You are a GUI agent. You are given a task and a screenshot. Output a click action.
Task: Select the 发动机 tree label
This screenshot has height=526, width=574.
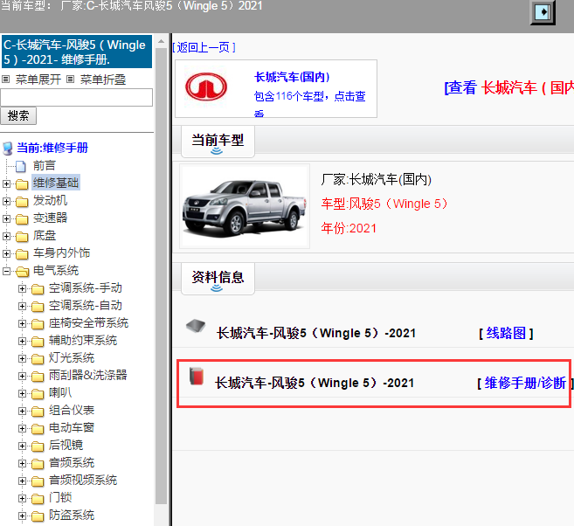pos(50,201)
